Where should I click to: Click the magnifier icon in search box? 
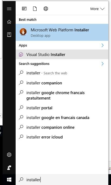(21, 179)
